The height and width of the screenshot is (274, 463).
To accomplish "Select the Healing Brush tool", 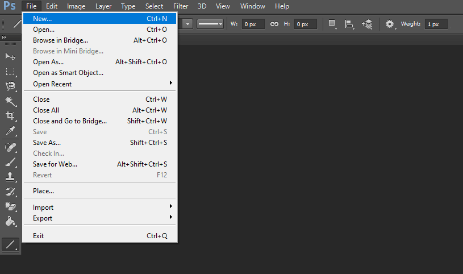I will (10, 147).
